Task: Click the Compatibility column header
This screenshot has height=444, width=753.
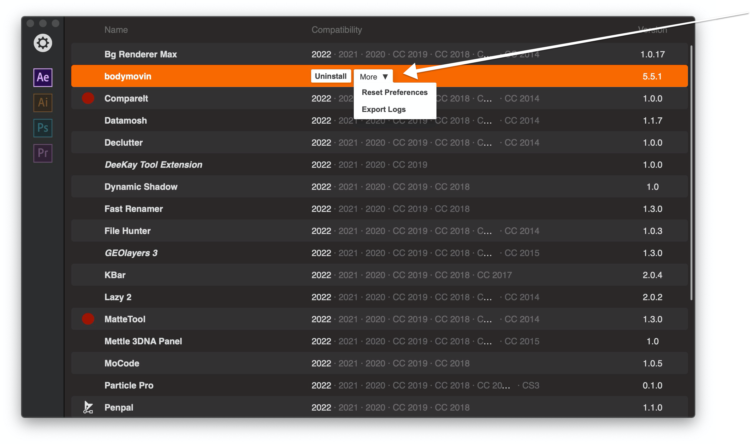Action: (x=337, y=30)
